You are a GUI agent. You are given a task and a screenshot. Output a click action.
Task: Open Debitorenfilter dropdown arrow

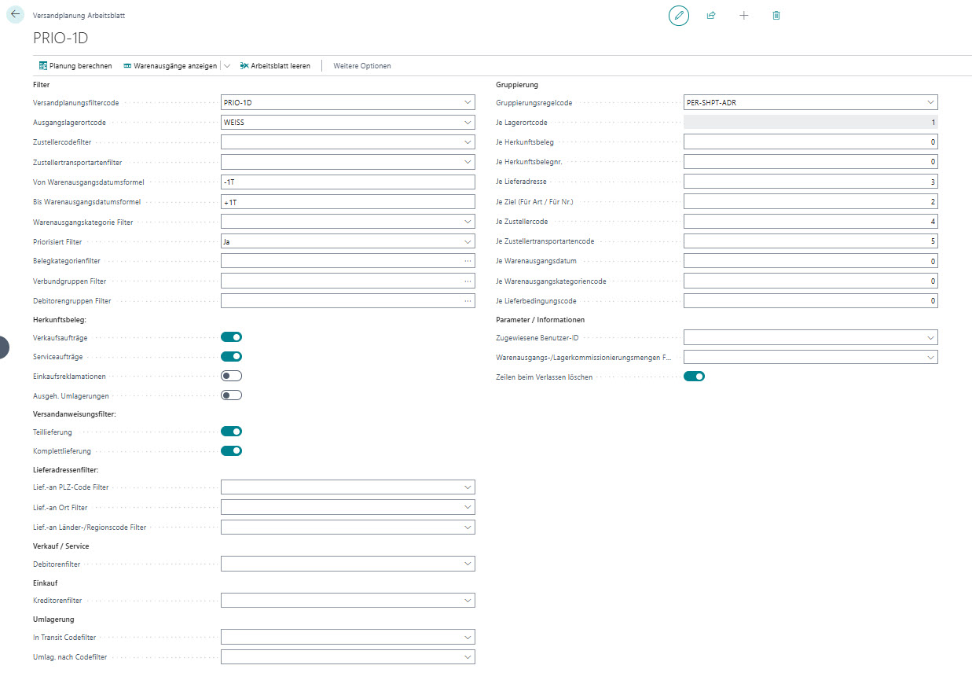pos(468,564)
